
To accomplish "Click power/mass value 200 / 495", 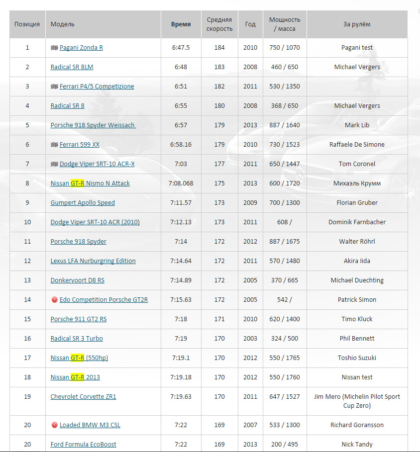I will [285, 444].
